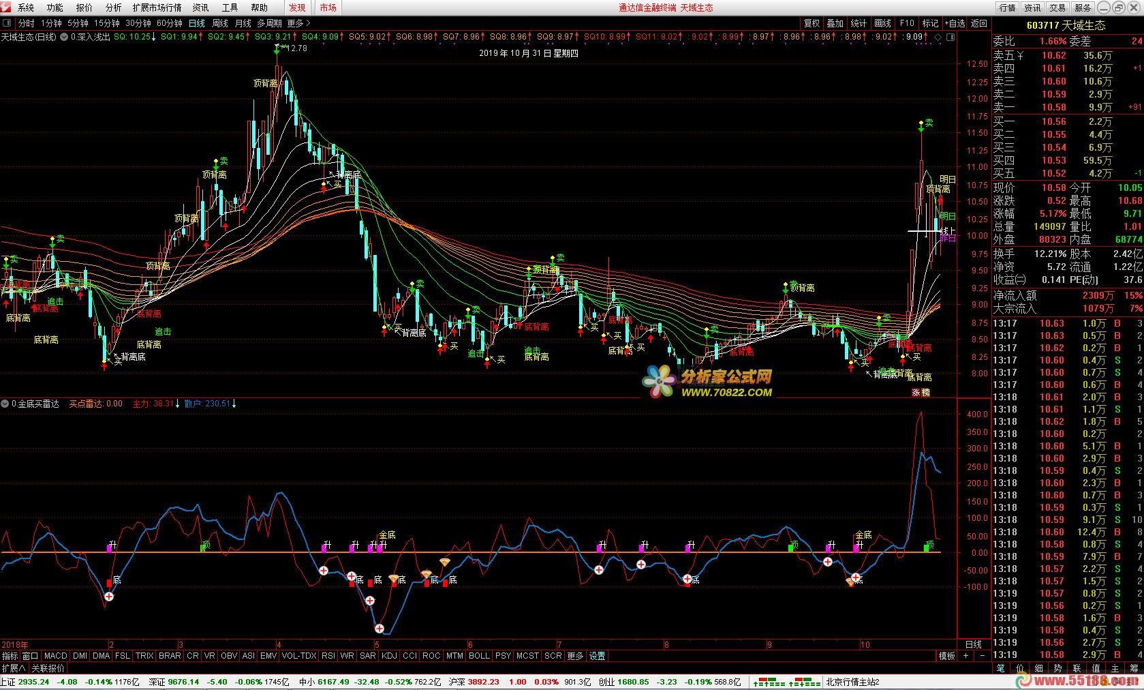Open the 工具 menu
The width and height of the screenshot is (1144, 690).
(x=230, y=7)
